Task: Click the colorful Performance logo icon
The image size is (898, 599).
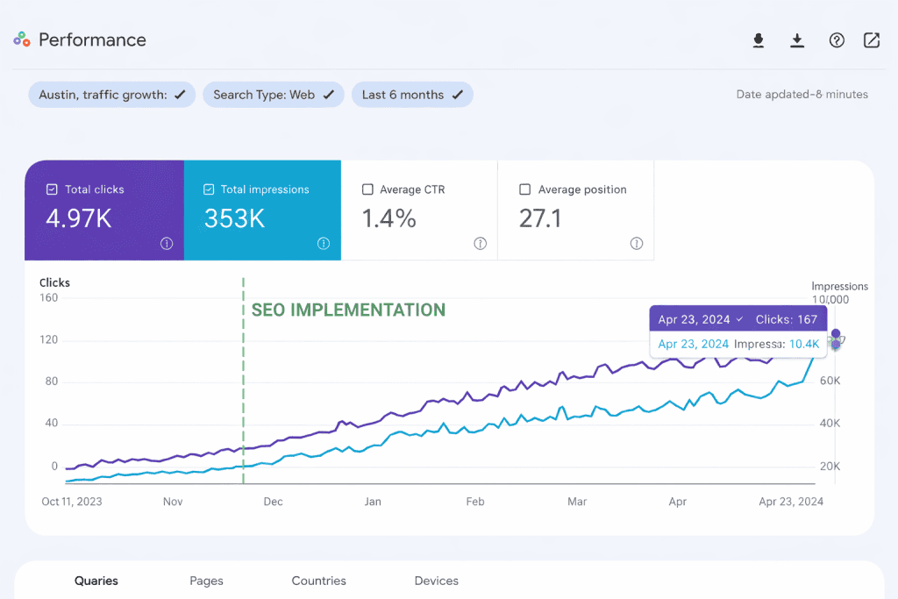Action: tap(19, 39)
